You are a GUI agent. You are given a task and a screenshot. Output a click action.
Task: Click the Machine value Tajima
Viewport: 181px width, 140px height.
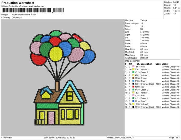(x=144, y=20)
